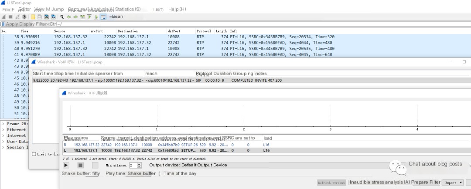Find a packet magnifier icon
The width and height of the screenshot is (471, 189).
(62, 17)
